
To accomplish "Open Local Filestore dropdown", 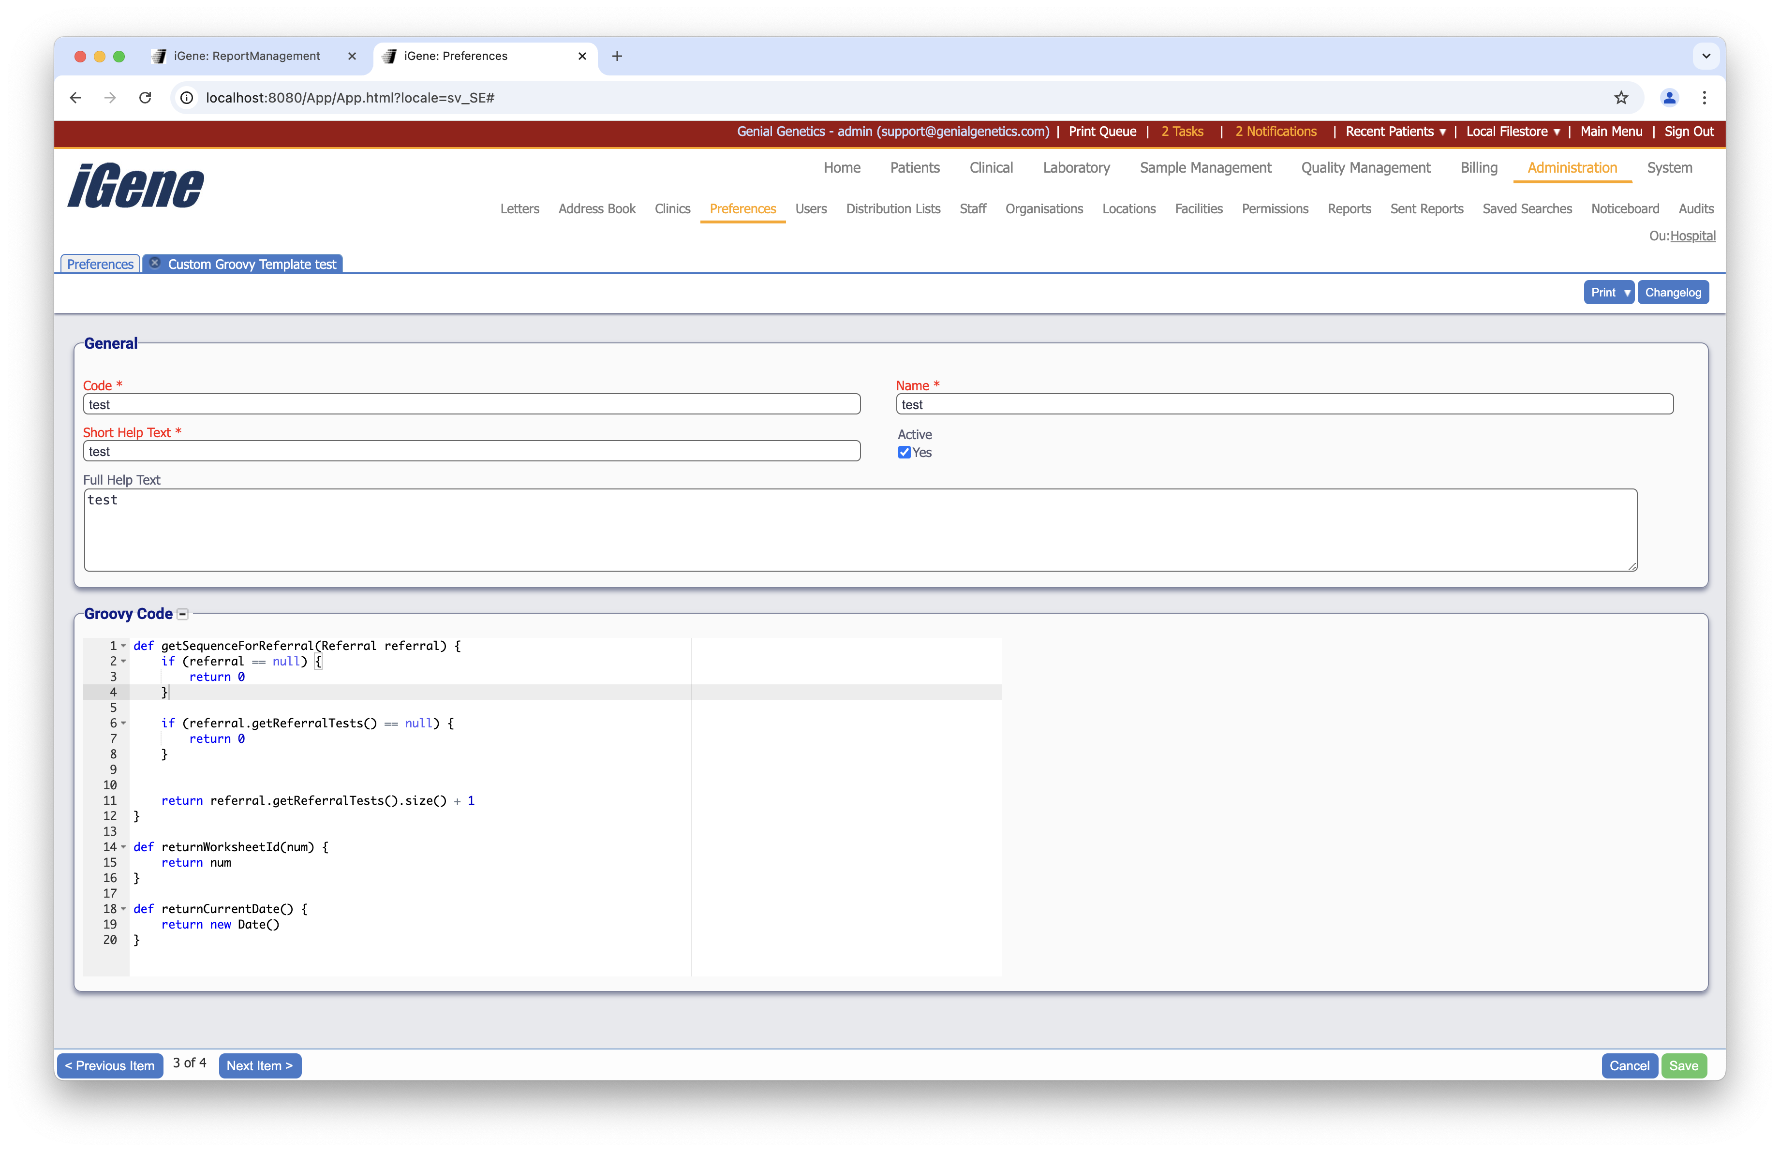I will pos(1513,132).
